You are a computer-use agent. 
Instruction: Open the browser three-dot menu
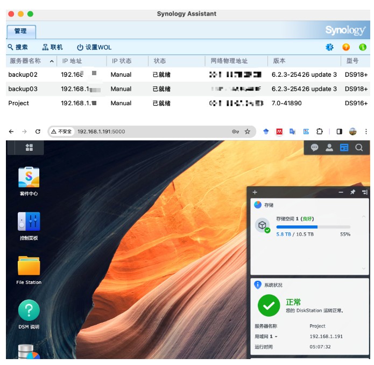coord(366,132)
